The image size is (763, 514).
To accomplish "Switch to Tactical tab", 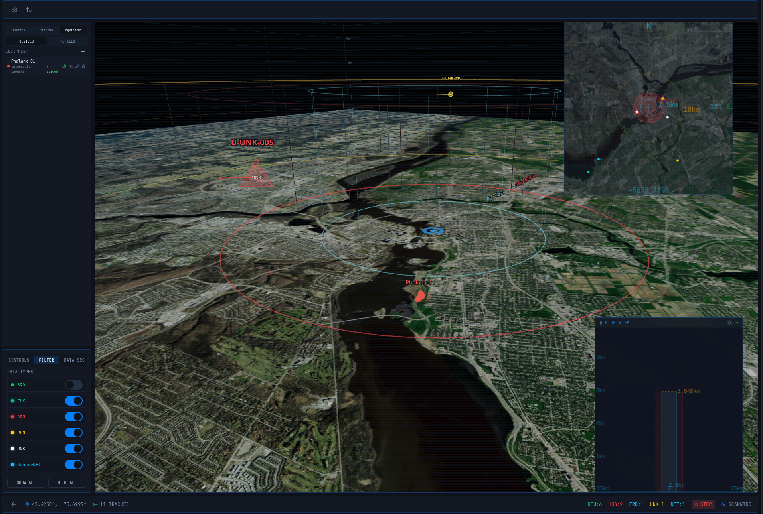I will tap(20, 30).
